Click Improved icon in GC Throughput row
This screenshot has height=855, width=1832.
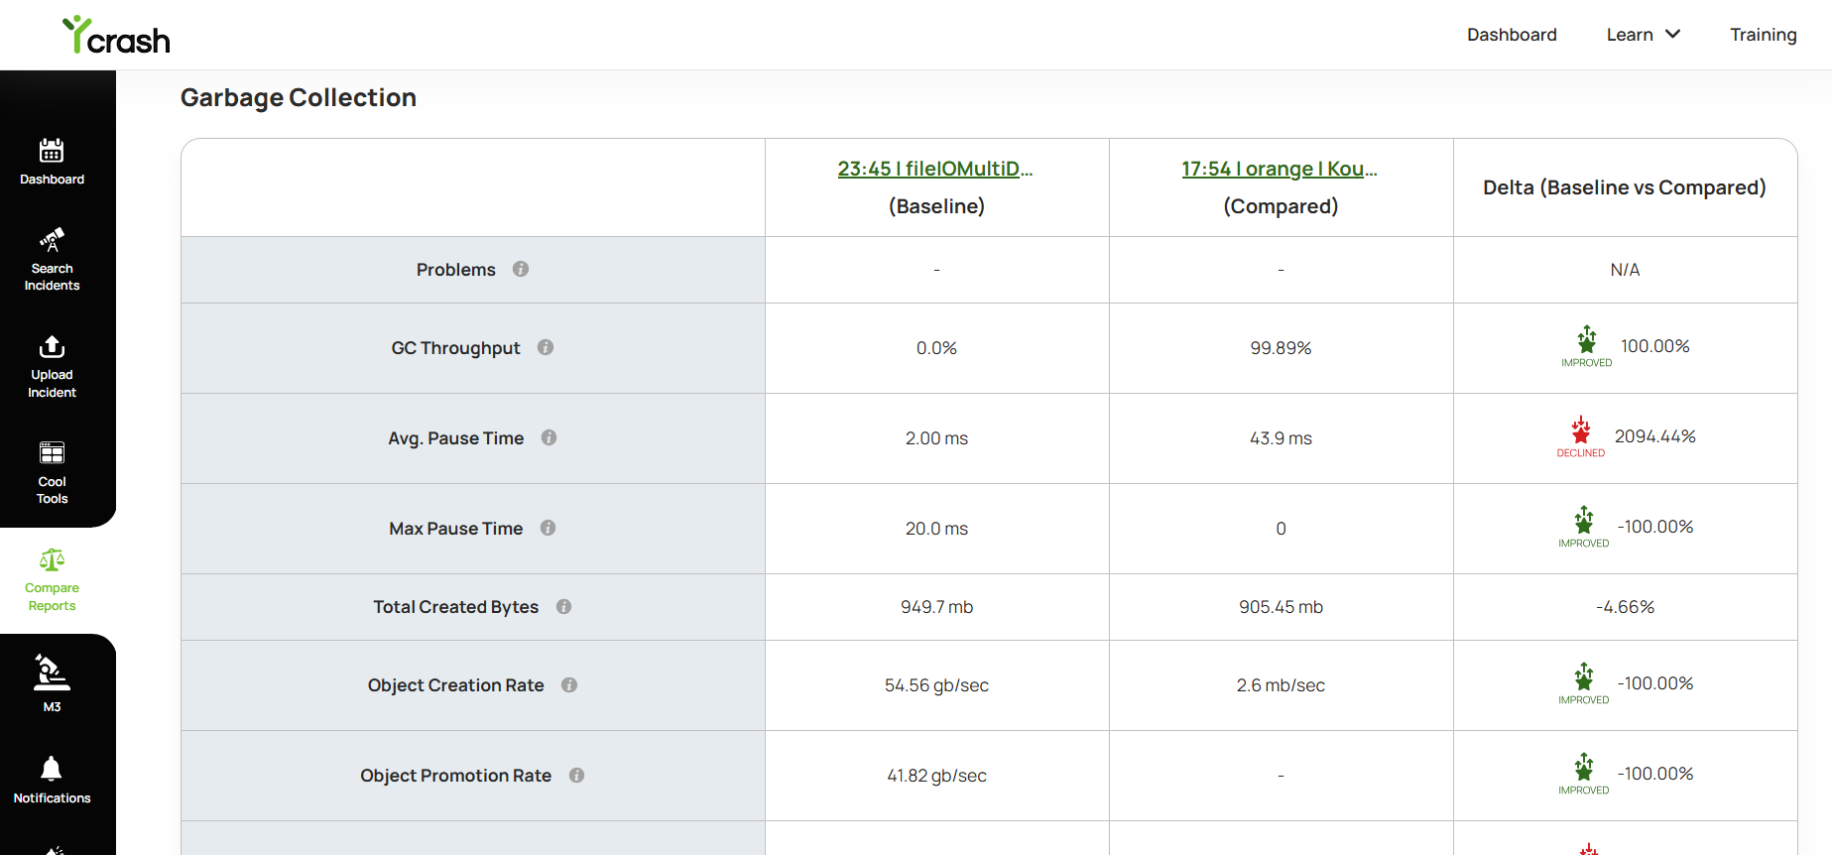click(x=1587, y=346)
